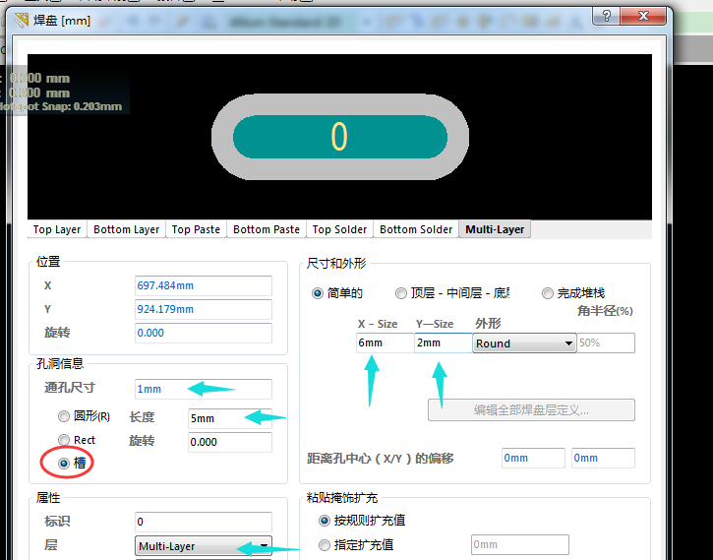The height and width of the screenshot is (560, 713).
Task: Click the paste expansion 0mm field
Action: pos(519,544)
